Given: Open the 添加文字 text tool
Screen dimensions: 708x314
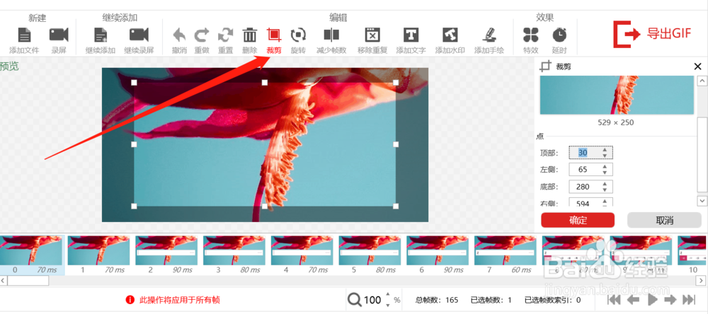Looking at the screenshot, I should coord(411,35).
